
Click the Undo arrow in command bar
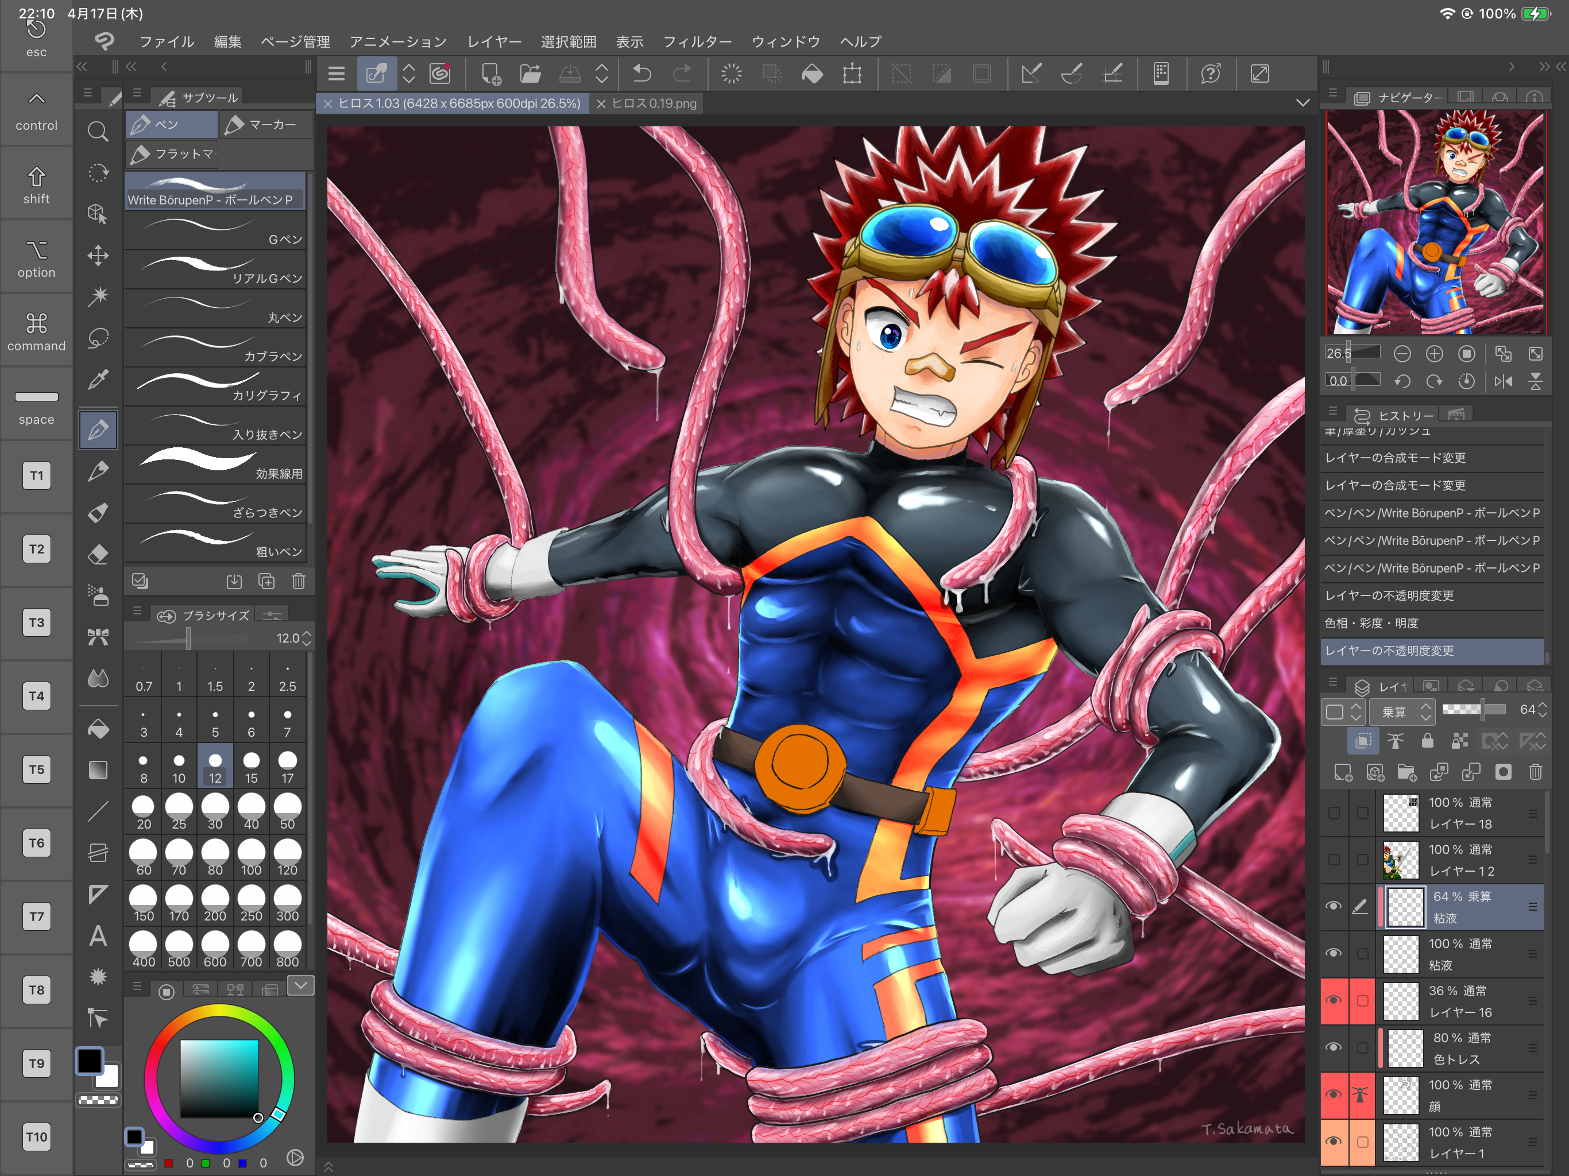pyautogui.click(x=641, y=73)
